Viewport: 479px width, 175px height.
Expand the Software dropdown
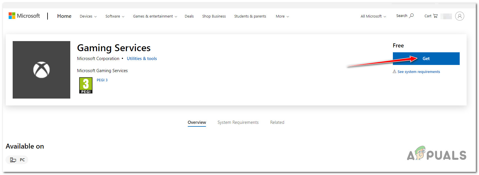tap(115, 16)
